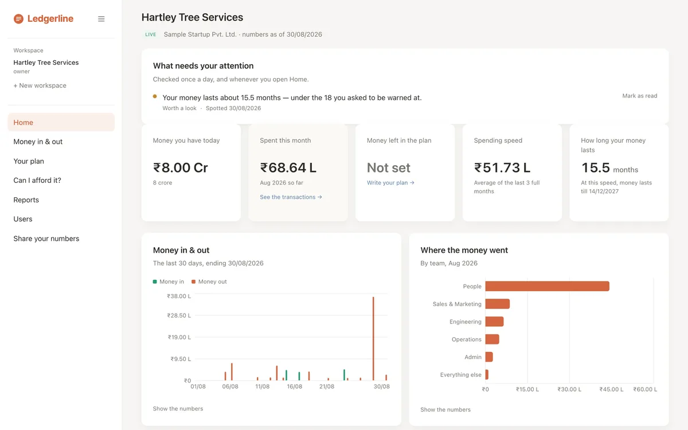Click the ₹68.64 L spent value
Image resolution: width=688 pixels, height=430 pixels.
288,168
